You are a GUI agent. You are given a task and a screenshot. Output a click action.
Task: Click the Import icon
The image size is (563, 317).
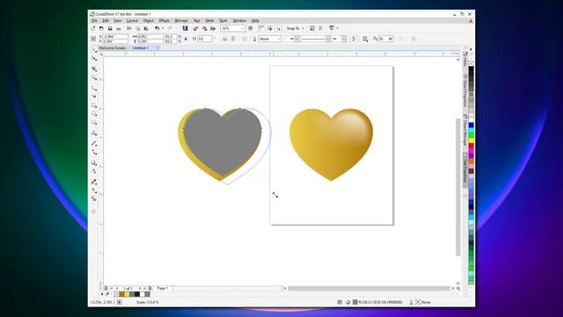(195, 28)
